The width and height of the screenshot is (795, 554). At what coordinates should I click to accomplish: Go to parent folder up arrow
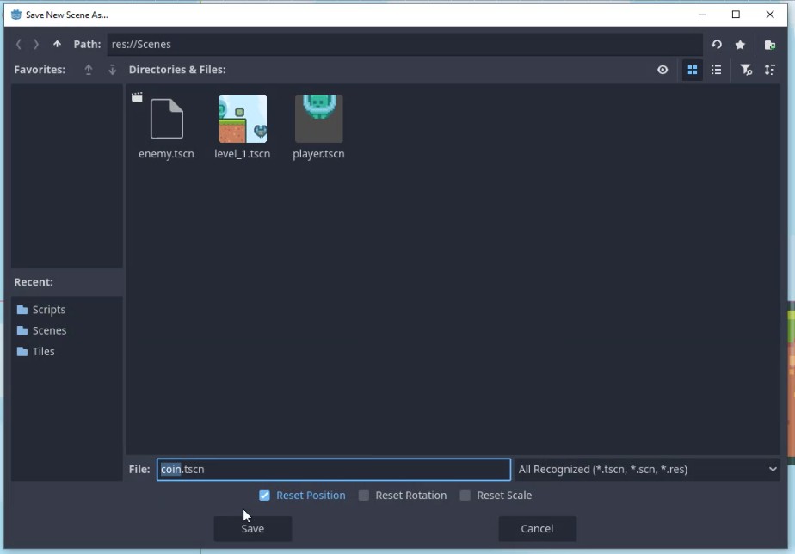coord(57,45)
